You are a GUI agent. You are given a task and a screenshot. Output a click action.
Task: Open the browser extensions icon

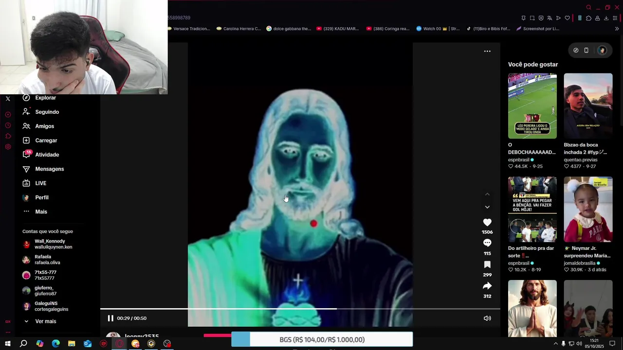pyautogui.click(x=588, y=18)
